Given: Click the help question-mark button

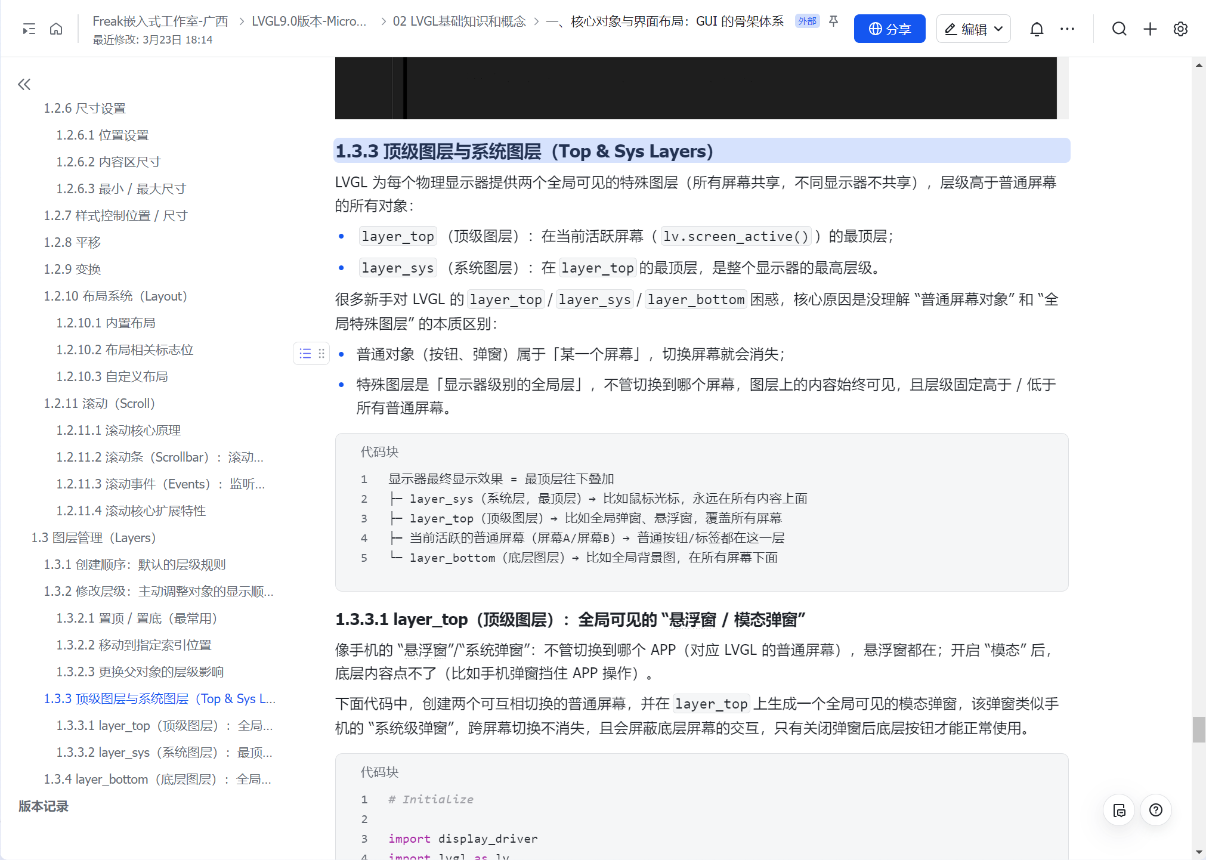Looking at the screenshot, I should (1155, 810).
